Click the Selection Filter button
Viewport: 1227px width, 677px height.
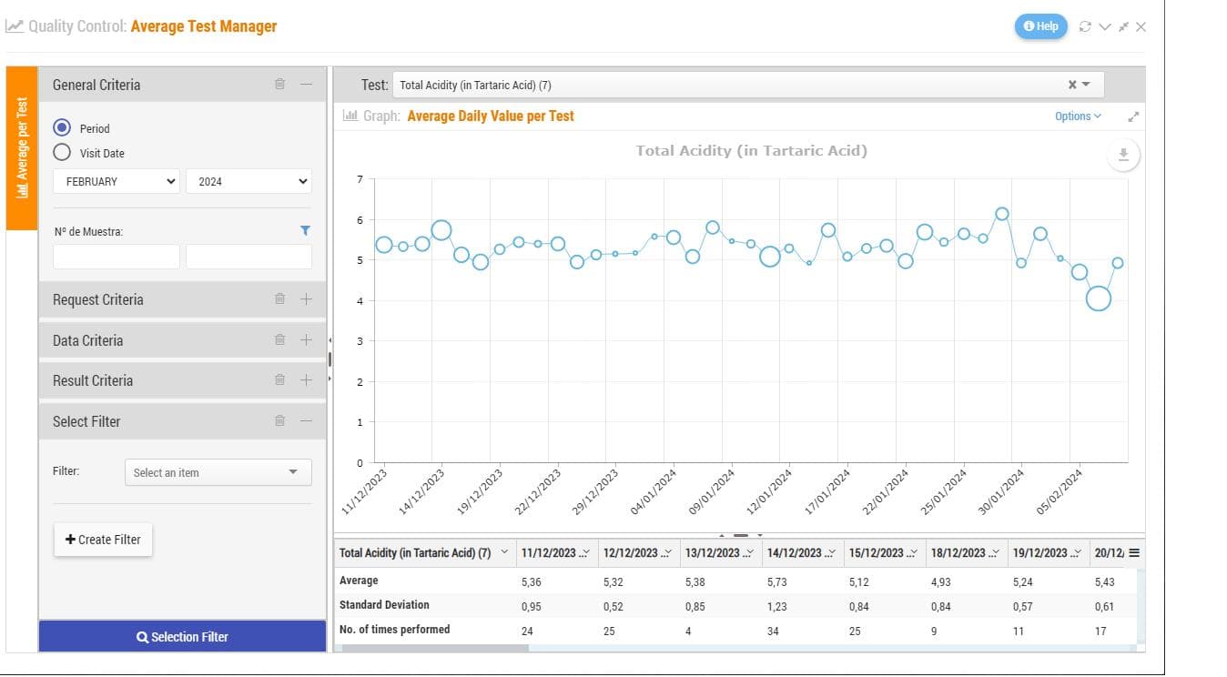click(182, 637)
